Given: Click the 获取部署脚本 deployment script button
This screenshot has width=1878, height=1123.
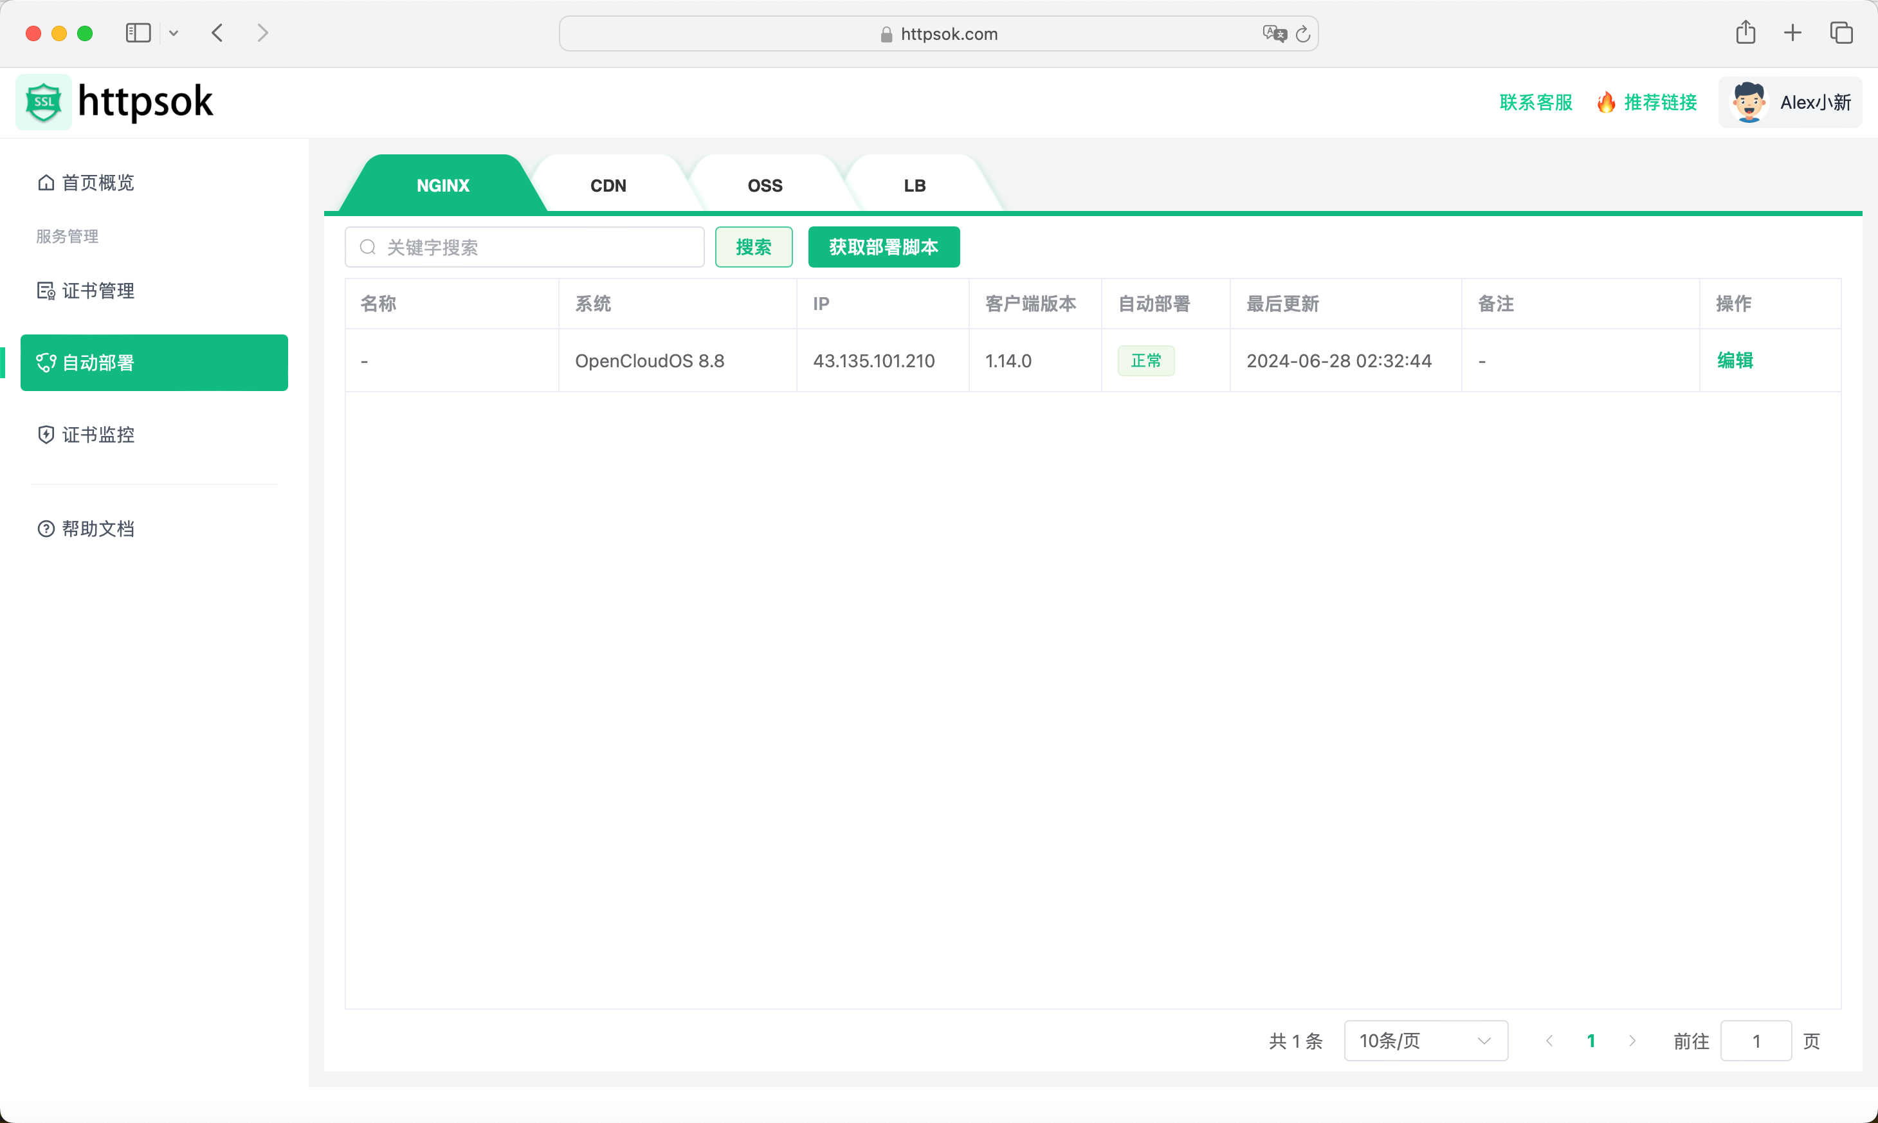Looking at the screenshot, I should (x=883, y=247).
